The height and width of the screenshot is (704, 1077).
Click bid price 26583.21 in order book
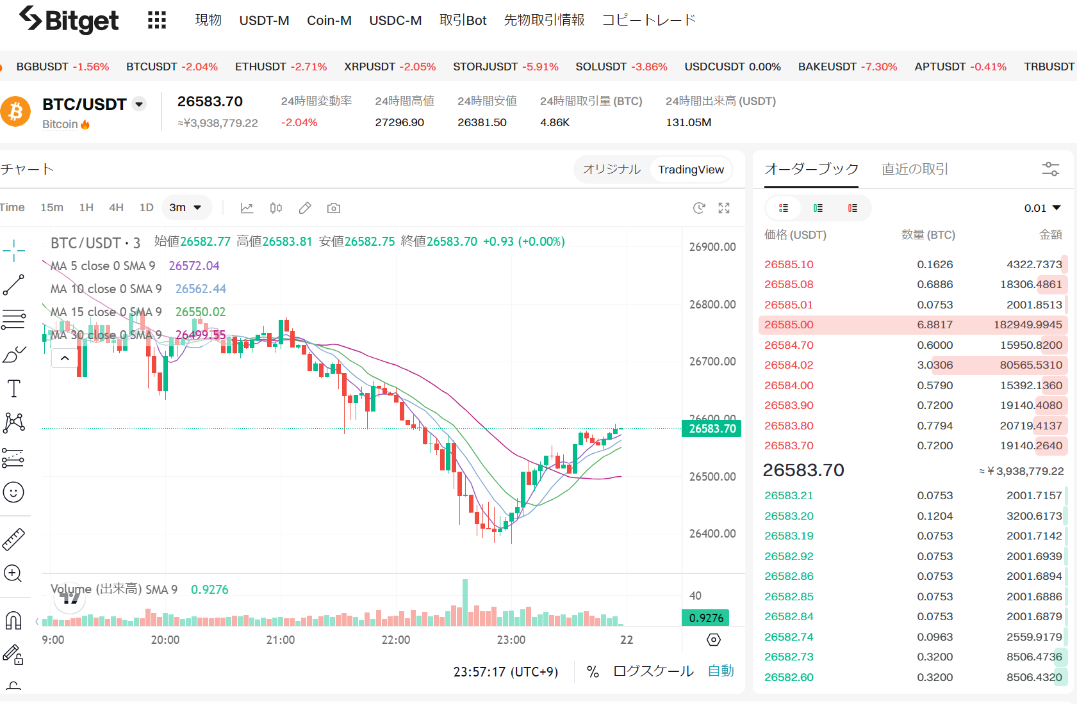point(789,495)
